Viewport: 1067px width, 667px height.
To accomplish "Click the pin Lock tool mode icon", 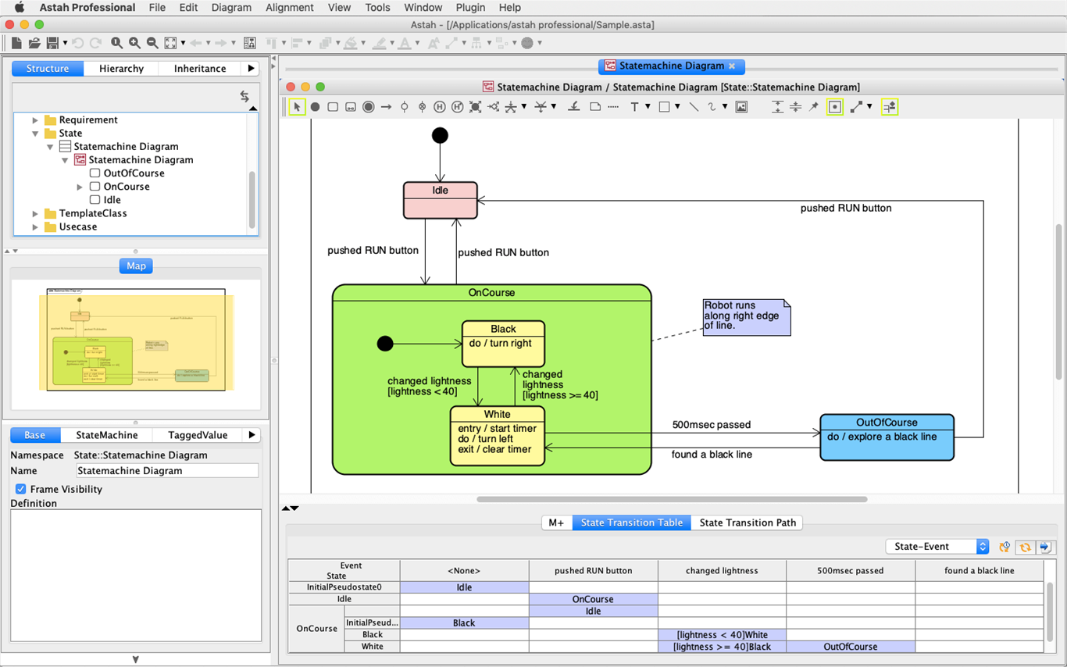I will point(813,107).
